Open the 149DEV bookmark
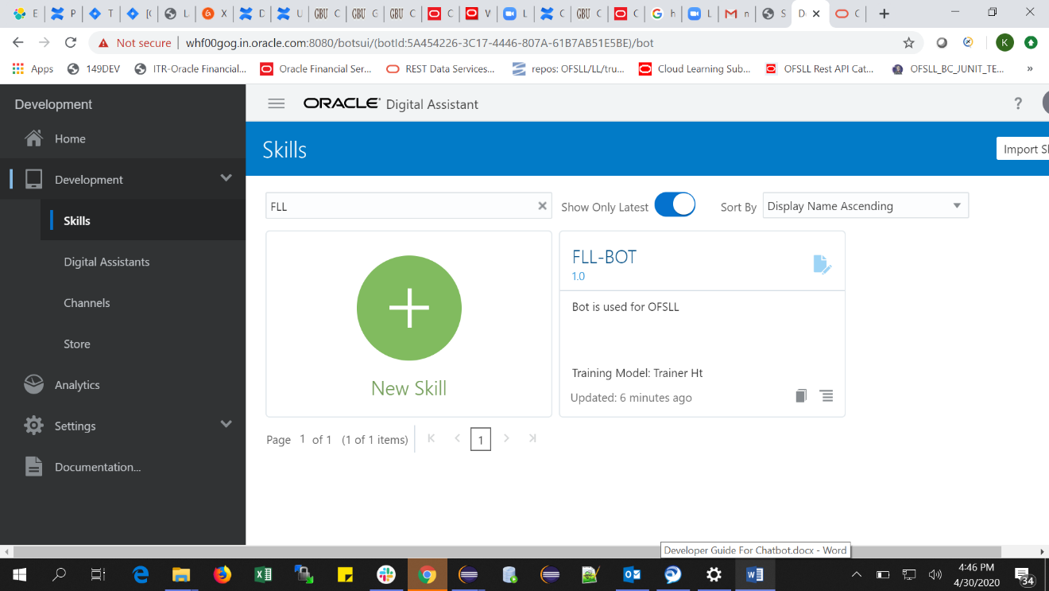This screenshot has height=591, width=1049. [94, 69]
